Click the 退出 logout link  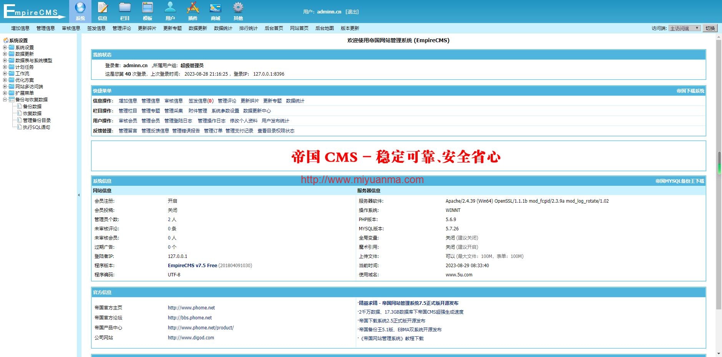pyautogui.click(x=352, y=12)
